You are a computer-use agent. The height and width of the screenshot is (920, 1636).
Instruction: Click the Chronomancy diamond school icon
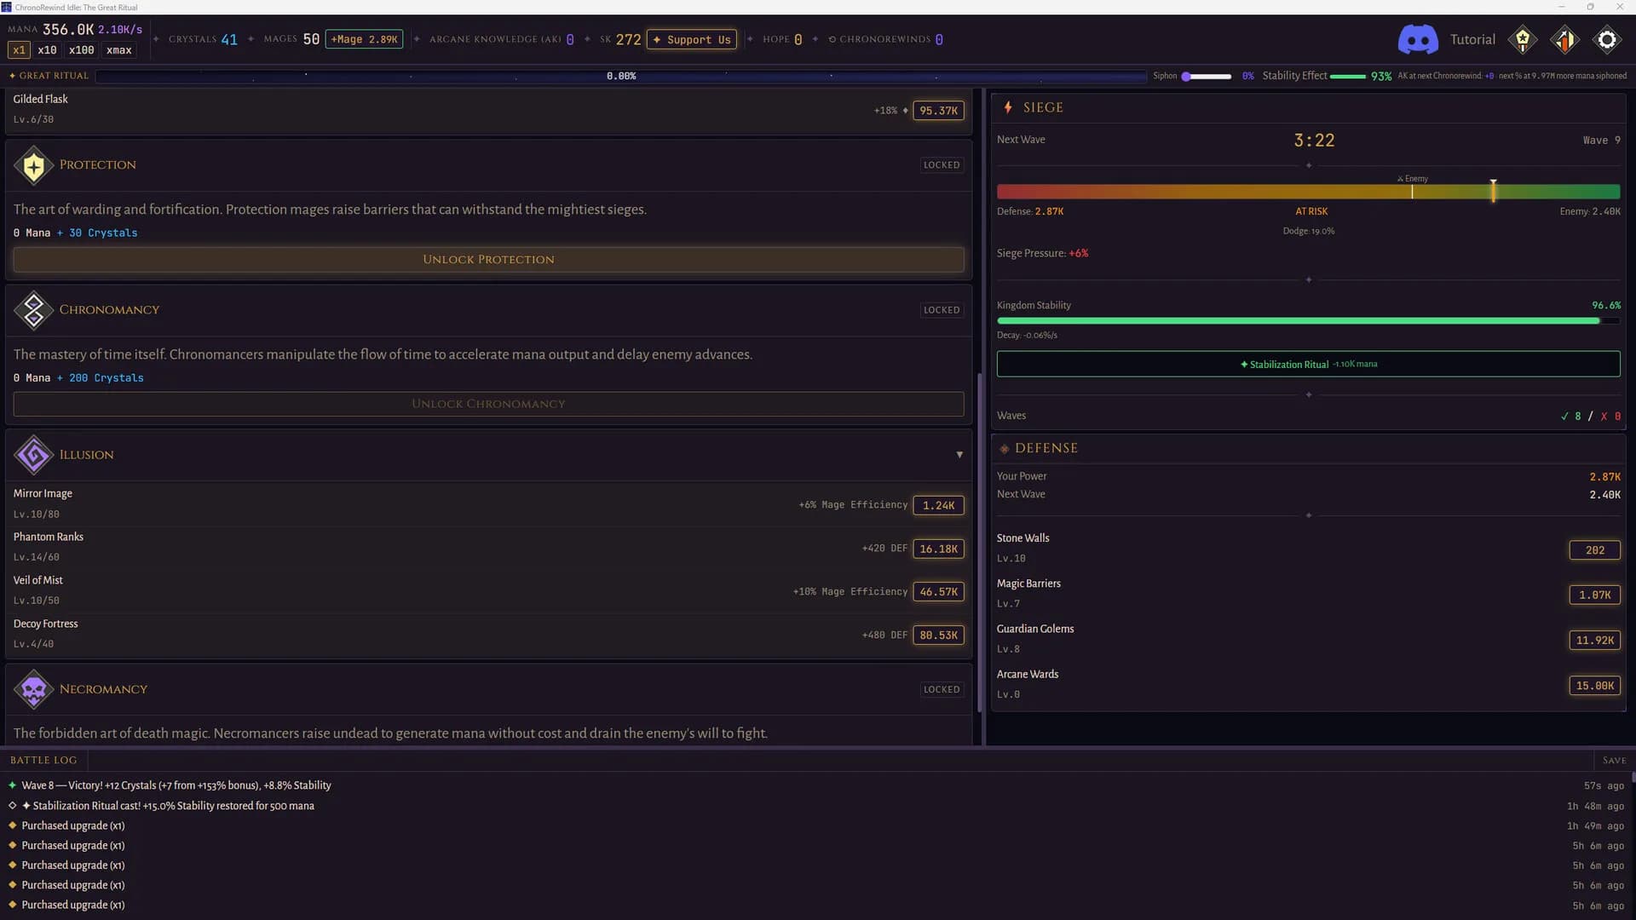tap(34, 310)
